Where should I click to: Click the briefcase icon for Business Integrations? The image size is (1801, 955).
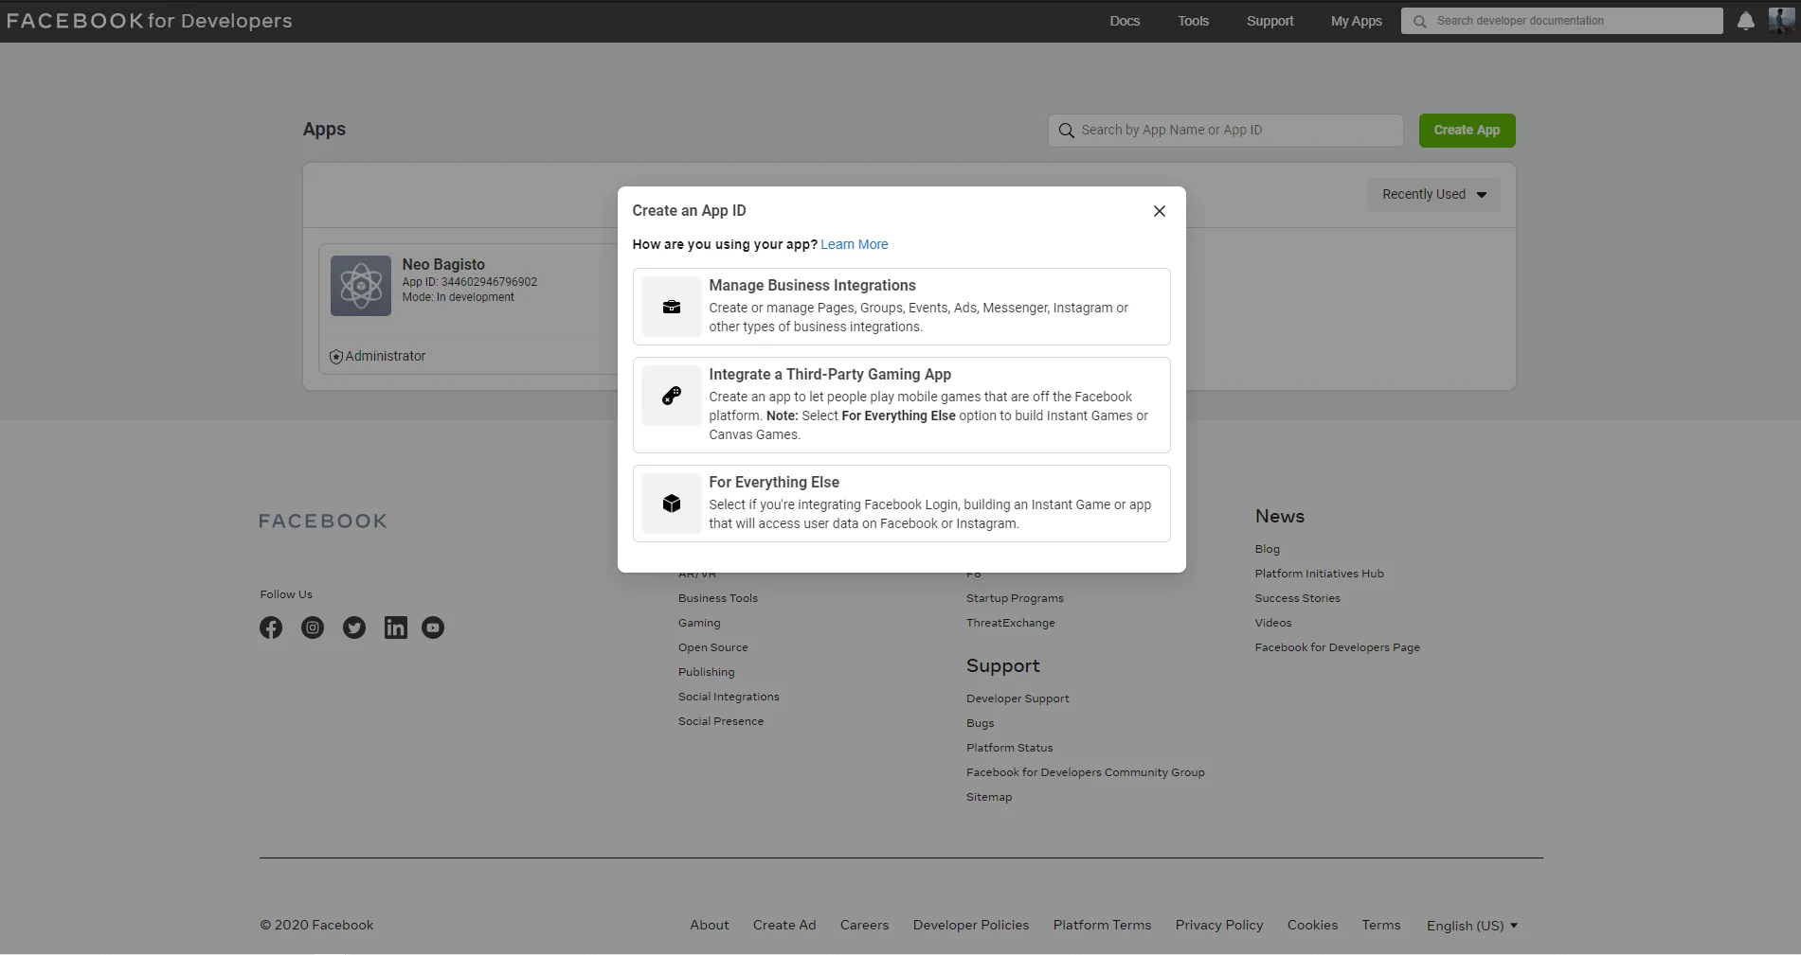point(672,307)
